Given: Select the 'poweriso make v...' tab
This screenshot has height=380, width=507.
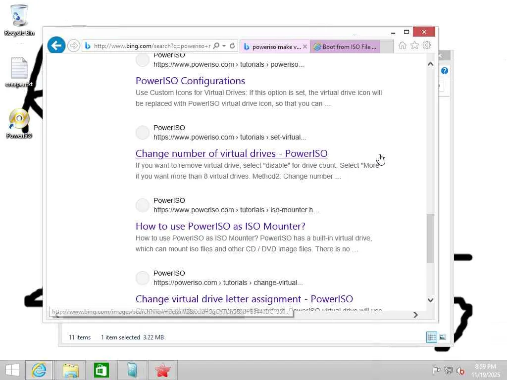Looking at the screenshot, I should 274,47.
